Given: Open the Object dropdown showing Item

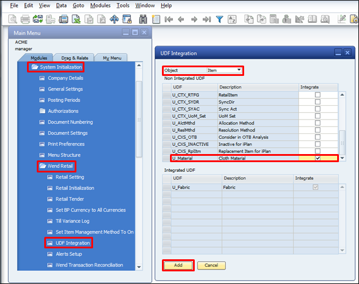Looking at the screenshot, I should click(x=239, y=70).
